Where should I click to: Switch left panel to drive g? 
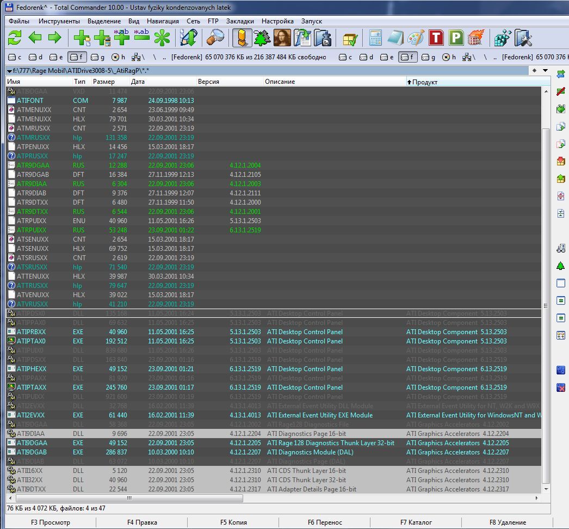(x=97, y=57)
